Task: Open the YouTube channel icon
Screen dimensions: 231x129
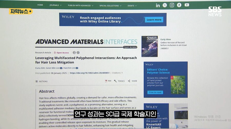Action: point(187,5)
